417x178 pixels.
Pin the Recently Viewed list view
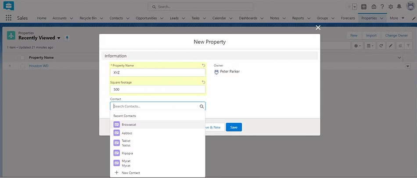(67, 38)
